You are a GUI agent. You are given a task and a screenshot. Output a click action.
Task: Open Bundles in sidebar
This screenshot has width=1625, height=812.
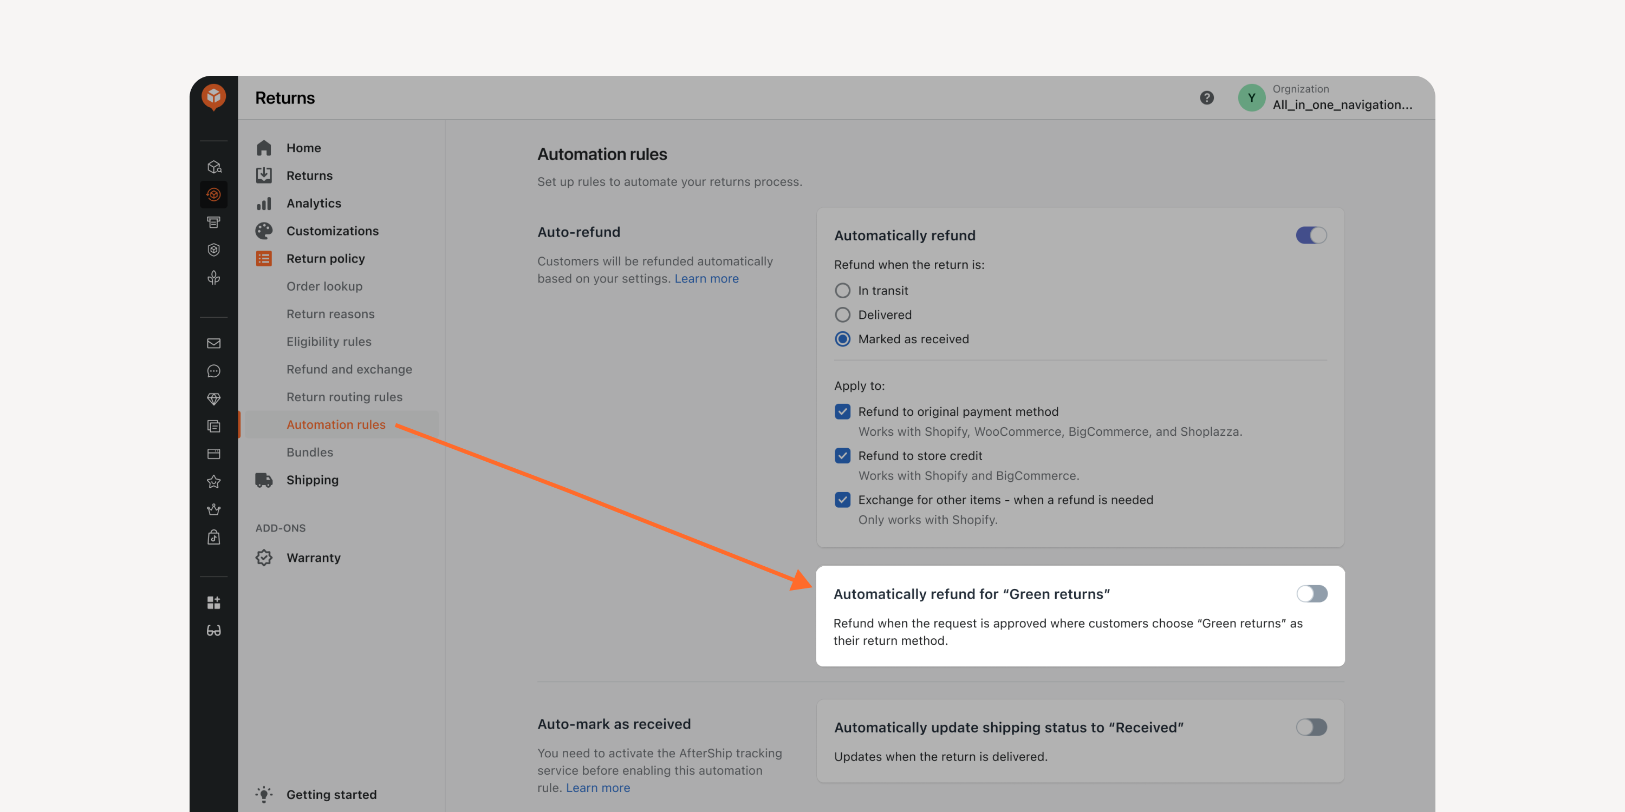point(309,453)
